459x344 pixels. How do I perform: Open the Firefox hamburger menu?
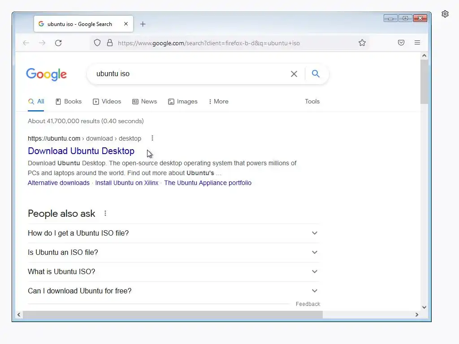[x=417, y=43]
